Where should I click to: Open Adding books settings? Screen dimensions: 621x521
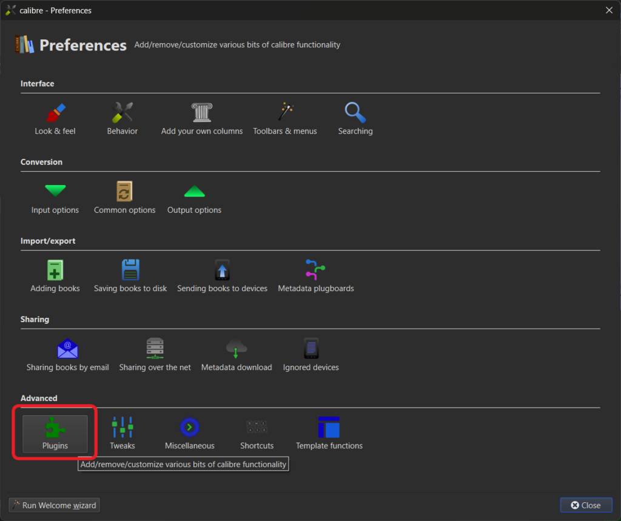(55, 276)
